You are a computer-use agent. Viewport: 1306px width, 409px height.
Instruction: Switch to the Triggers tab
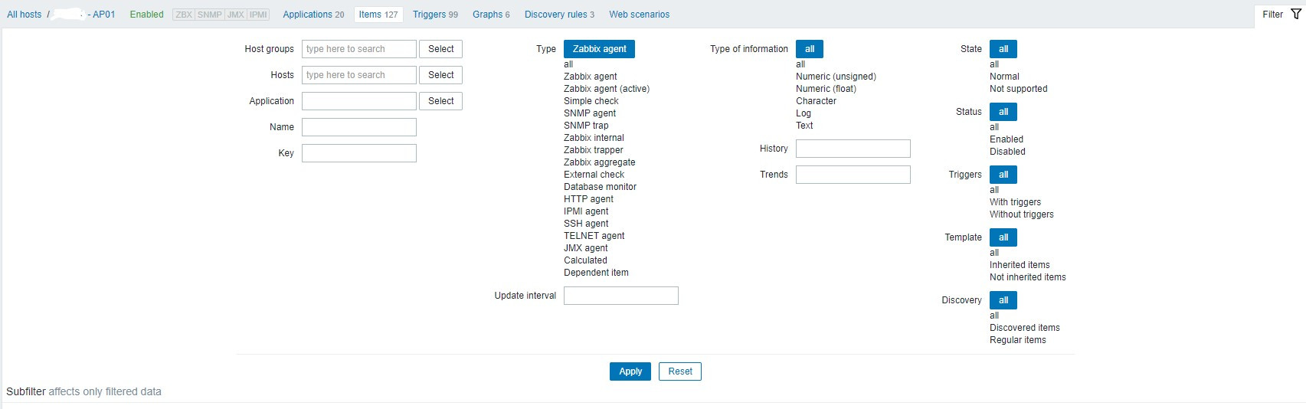(435, 15)
